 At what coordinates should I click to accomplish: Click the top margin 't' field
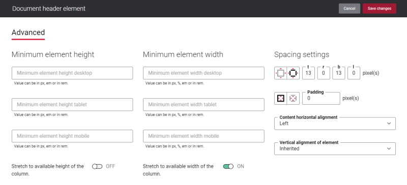click(x=308, y=73)
